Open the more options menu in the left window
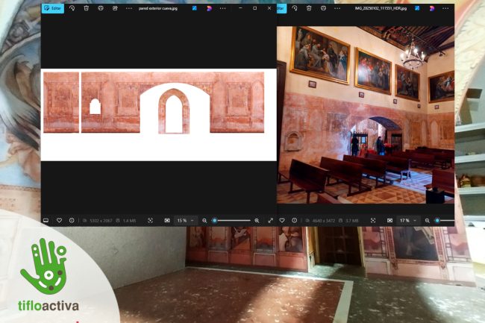The height and width of the screenshot is (323, 485). pos(129,8)
